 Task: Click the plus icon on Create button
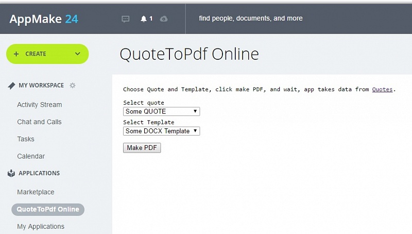pos(16,54)
